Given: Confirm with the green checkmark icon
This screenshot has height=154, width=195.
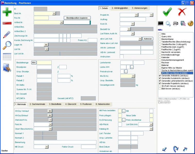Looking at the screenshot, I should pos(167,12).
